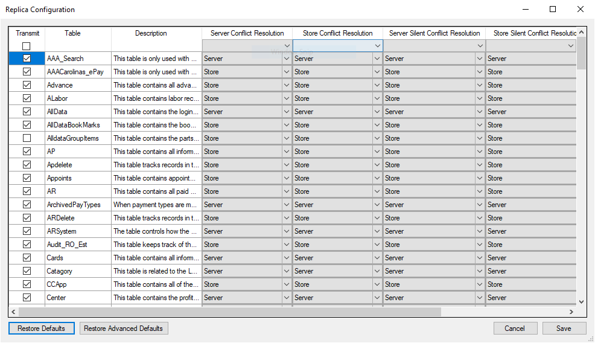
Task: Select the AAA_Search table name cell
Action: [78, 59]
